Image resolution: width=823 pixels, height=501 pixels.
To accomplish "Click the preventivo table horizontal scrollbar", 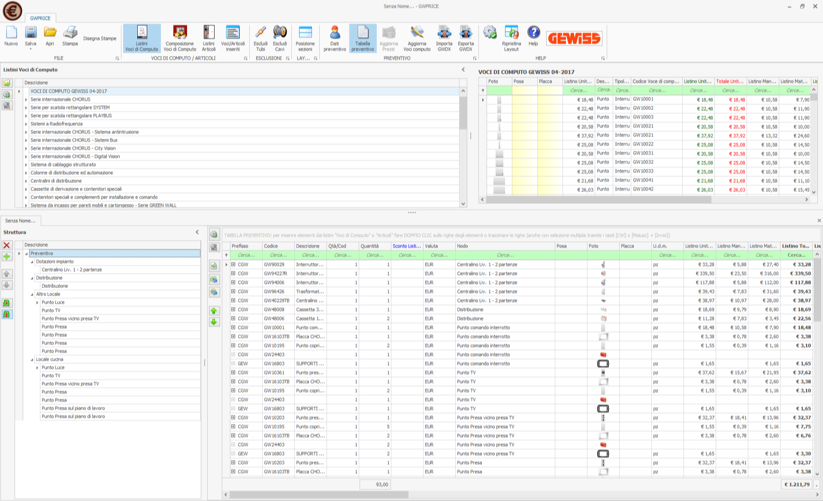I will click(318, 495).
